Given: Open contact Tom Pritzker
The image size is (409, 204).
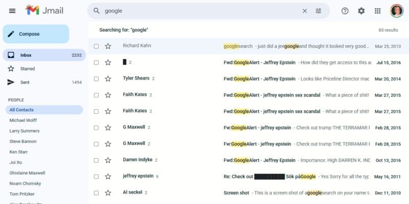Looking at the screenshot, I should 22,194.
